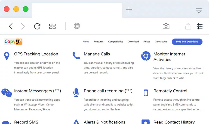Open a new tab with the plus icon

129,10
